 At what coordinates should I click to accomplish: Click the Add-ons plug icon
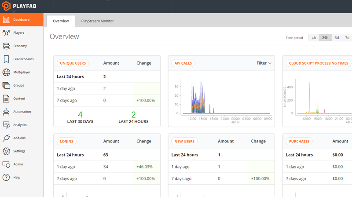click(6, 138)
